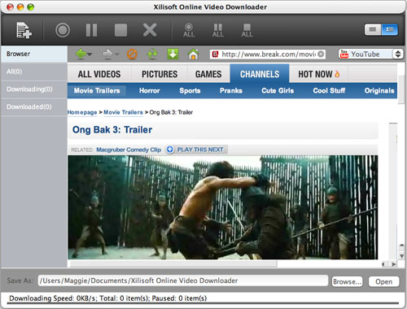This screenshot has height=309, width=407.
Task: Follow the Movie Trailers breadcrumb link
Action: [x=123, y=112]
